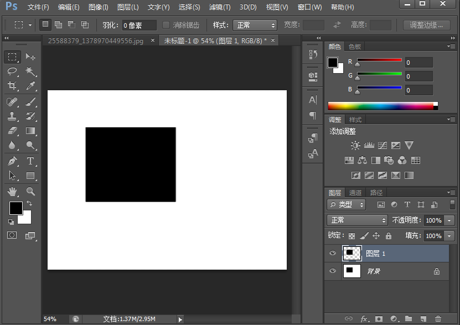Select the Dodge tool
The width and height of the screenshot is (460, 325).
[x=30, y=145]
